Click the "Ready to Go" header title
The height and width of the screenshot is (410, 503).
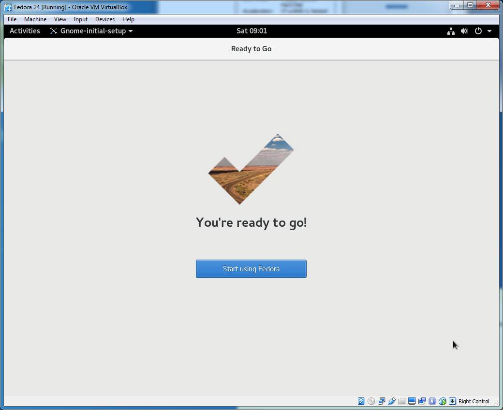pos(251,49)
